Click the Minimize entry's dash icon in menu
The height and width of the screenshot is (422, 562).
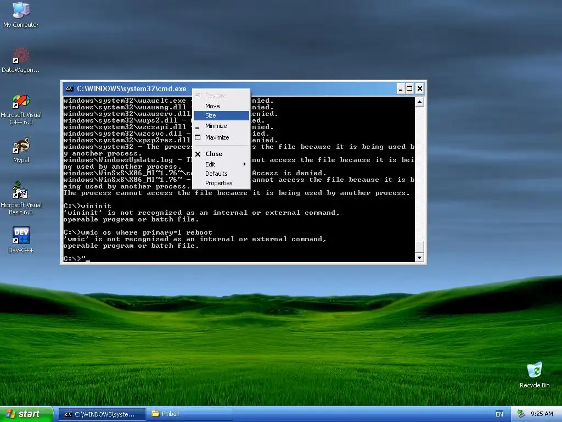(198, 127)
